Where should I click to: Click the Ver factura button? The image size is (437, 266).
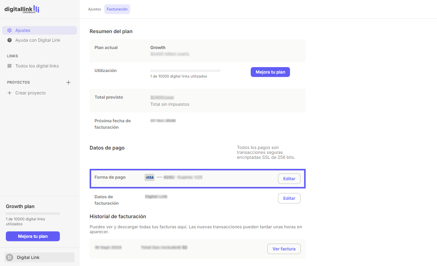284,249
